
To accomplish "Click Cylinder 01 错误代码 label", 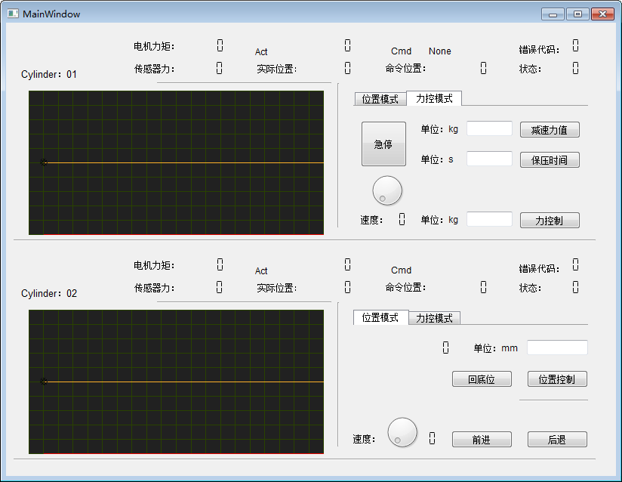I will click(539, 50).
